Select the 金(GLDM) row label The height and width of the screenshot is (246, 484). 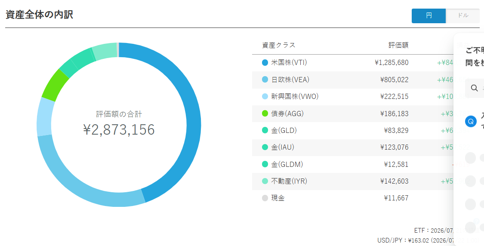(x=286, y=164)
